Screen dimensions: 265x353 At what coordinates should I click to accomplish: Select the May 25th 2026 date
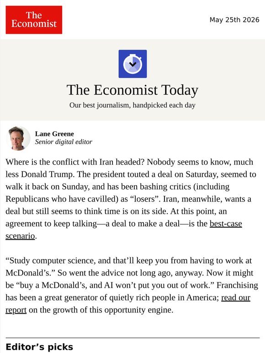(x=234, y=20)
